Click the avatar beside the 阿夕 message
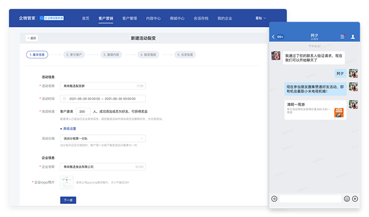 click(353, 73)
